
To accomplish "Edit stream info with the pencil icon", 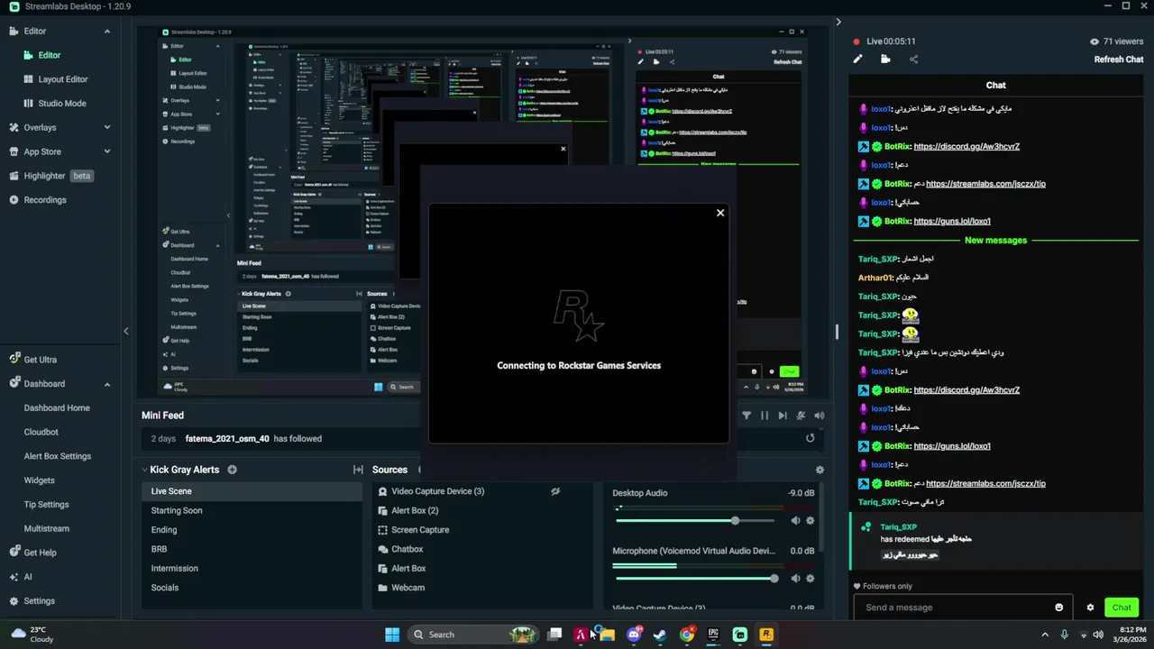I will coord(857,59).
